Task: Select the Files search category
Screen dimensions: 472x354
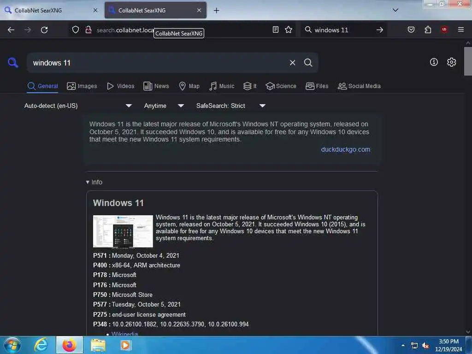Action: point(317,86)
